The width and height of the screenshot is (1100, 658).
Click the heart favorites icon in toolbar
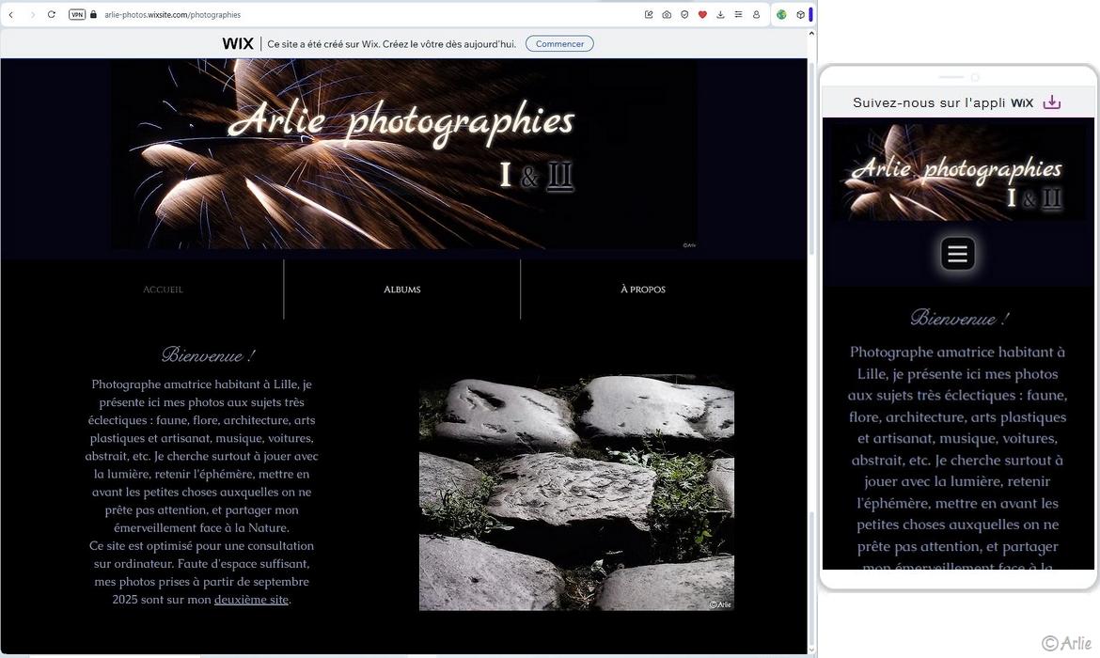pyautogui.click(x=701, y=14)
